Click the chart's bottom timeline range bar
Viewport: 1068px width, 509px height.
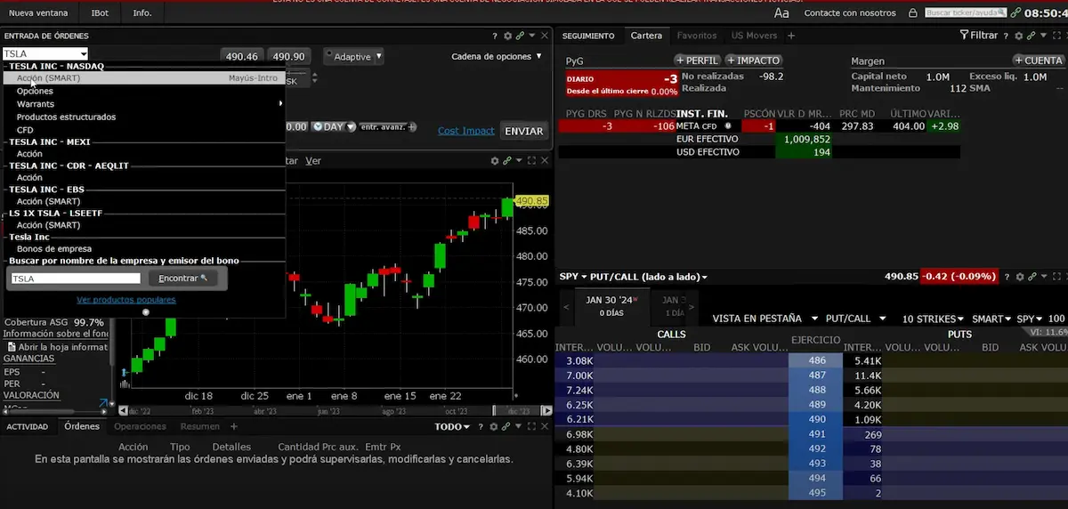click(320, 411)
